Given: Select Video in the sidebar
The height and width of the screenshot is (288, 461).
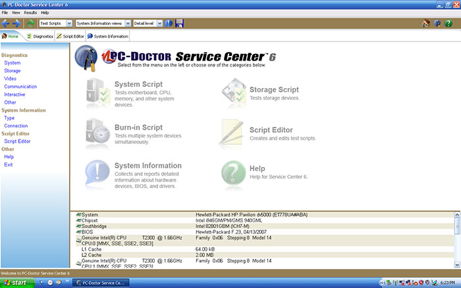Looking at the screenshot, I should 10,79.
